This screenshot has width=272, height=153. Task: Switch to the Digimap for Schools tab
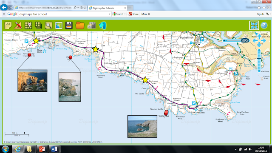(x=108, y=8)
